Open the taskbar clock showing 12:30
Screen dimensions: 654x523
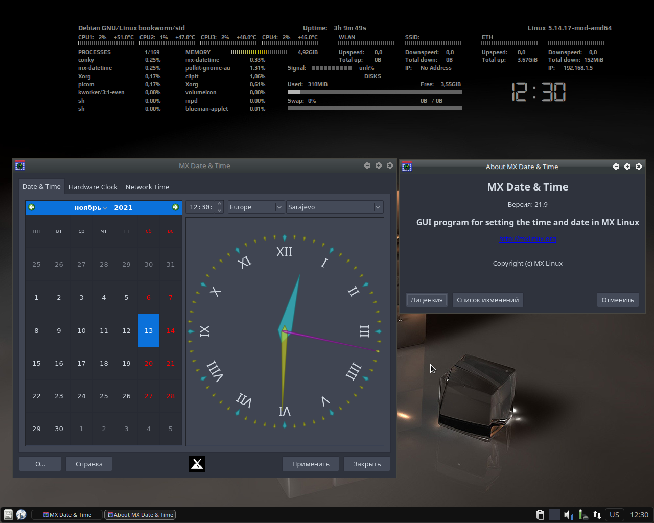click(x=639, y=515)
